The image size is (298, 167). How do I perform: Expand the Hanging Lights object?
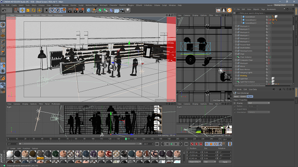point(236,72)
